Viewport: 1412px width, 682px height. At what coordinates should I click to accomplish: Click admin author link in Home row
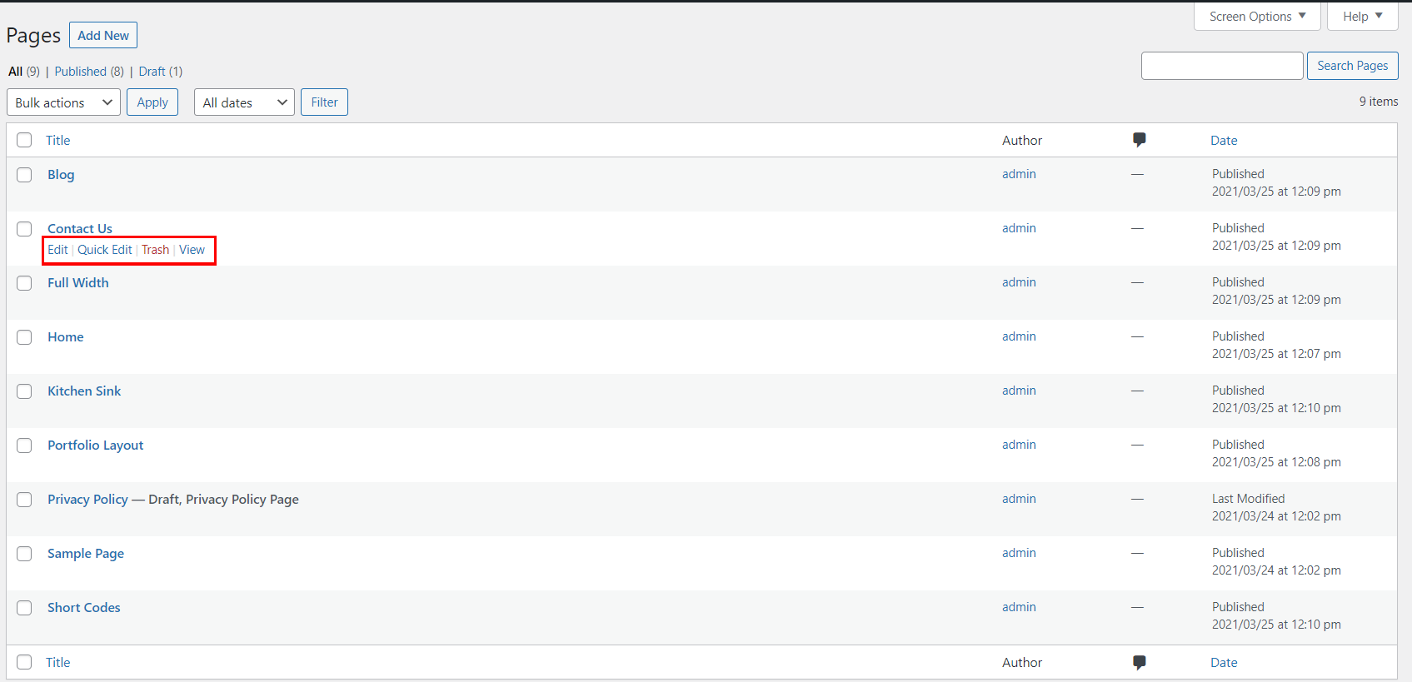1019,336
